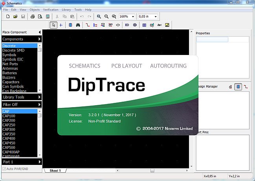Click the library list scrollbar thumb
This screenshot has height=181, width=255.
40,50
